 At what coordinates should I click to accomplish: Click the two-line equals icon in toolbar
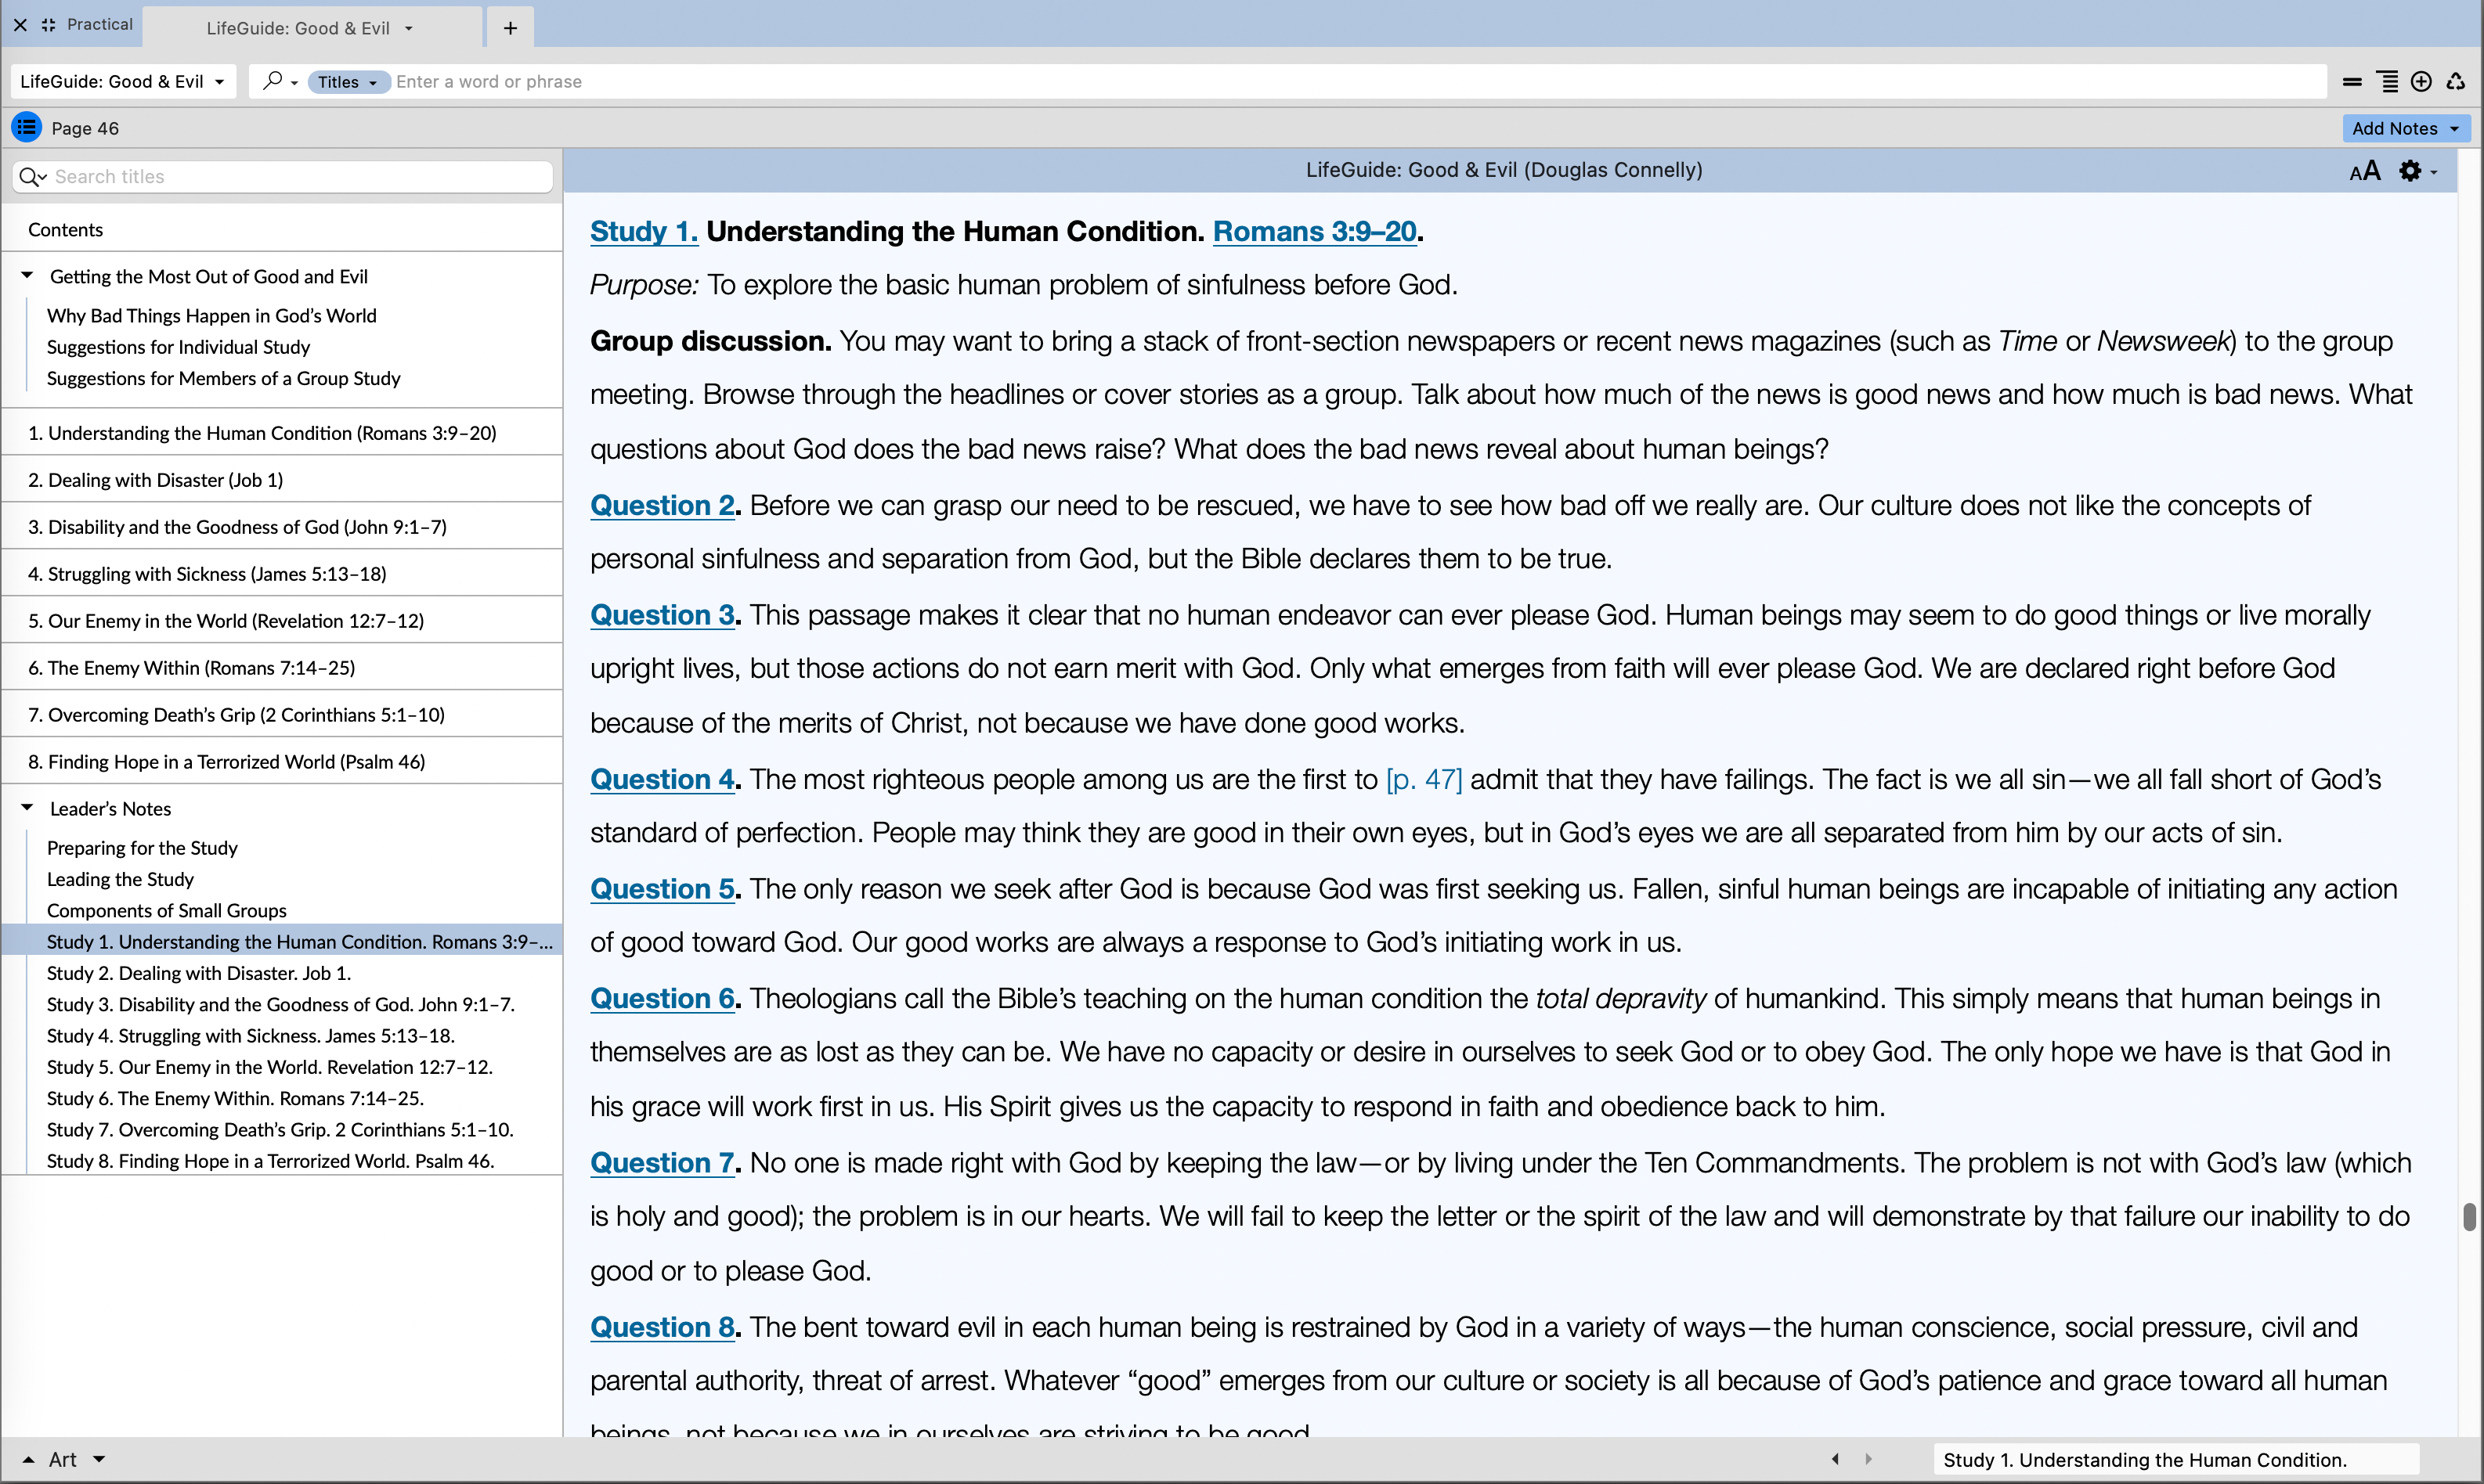(2352, 82)
